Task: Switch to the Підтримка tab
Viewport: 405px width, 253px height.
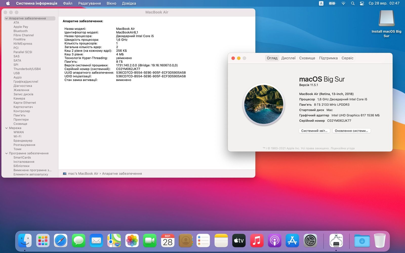Action: click(328, 58)
